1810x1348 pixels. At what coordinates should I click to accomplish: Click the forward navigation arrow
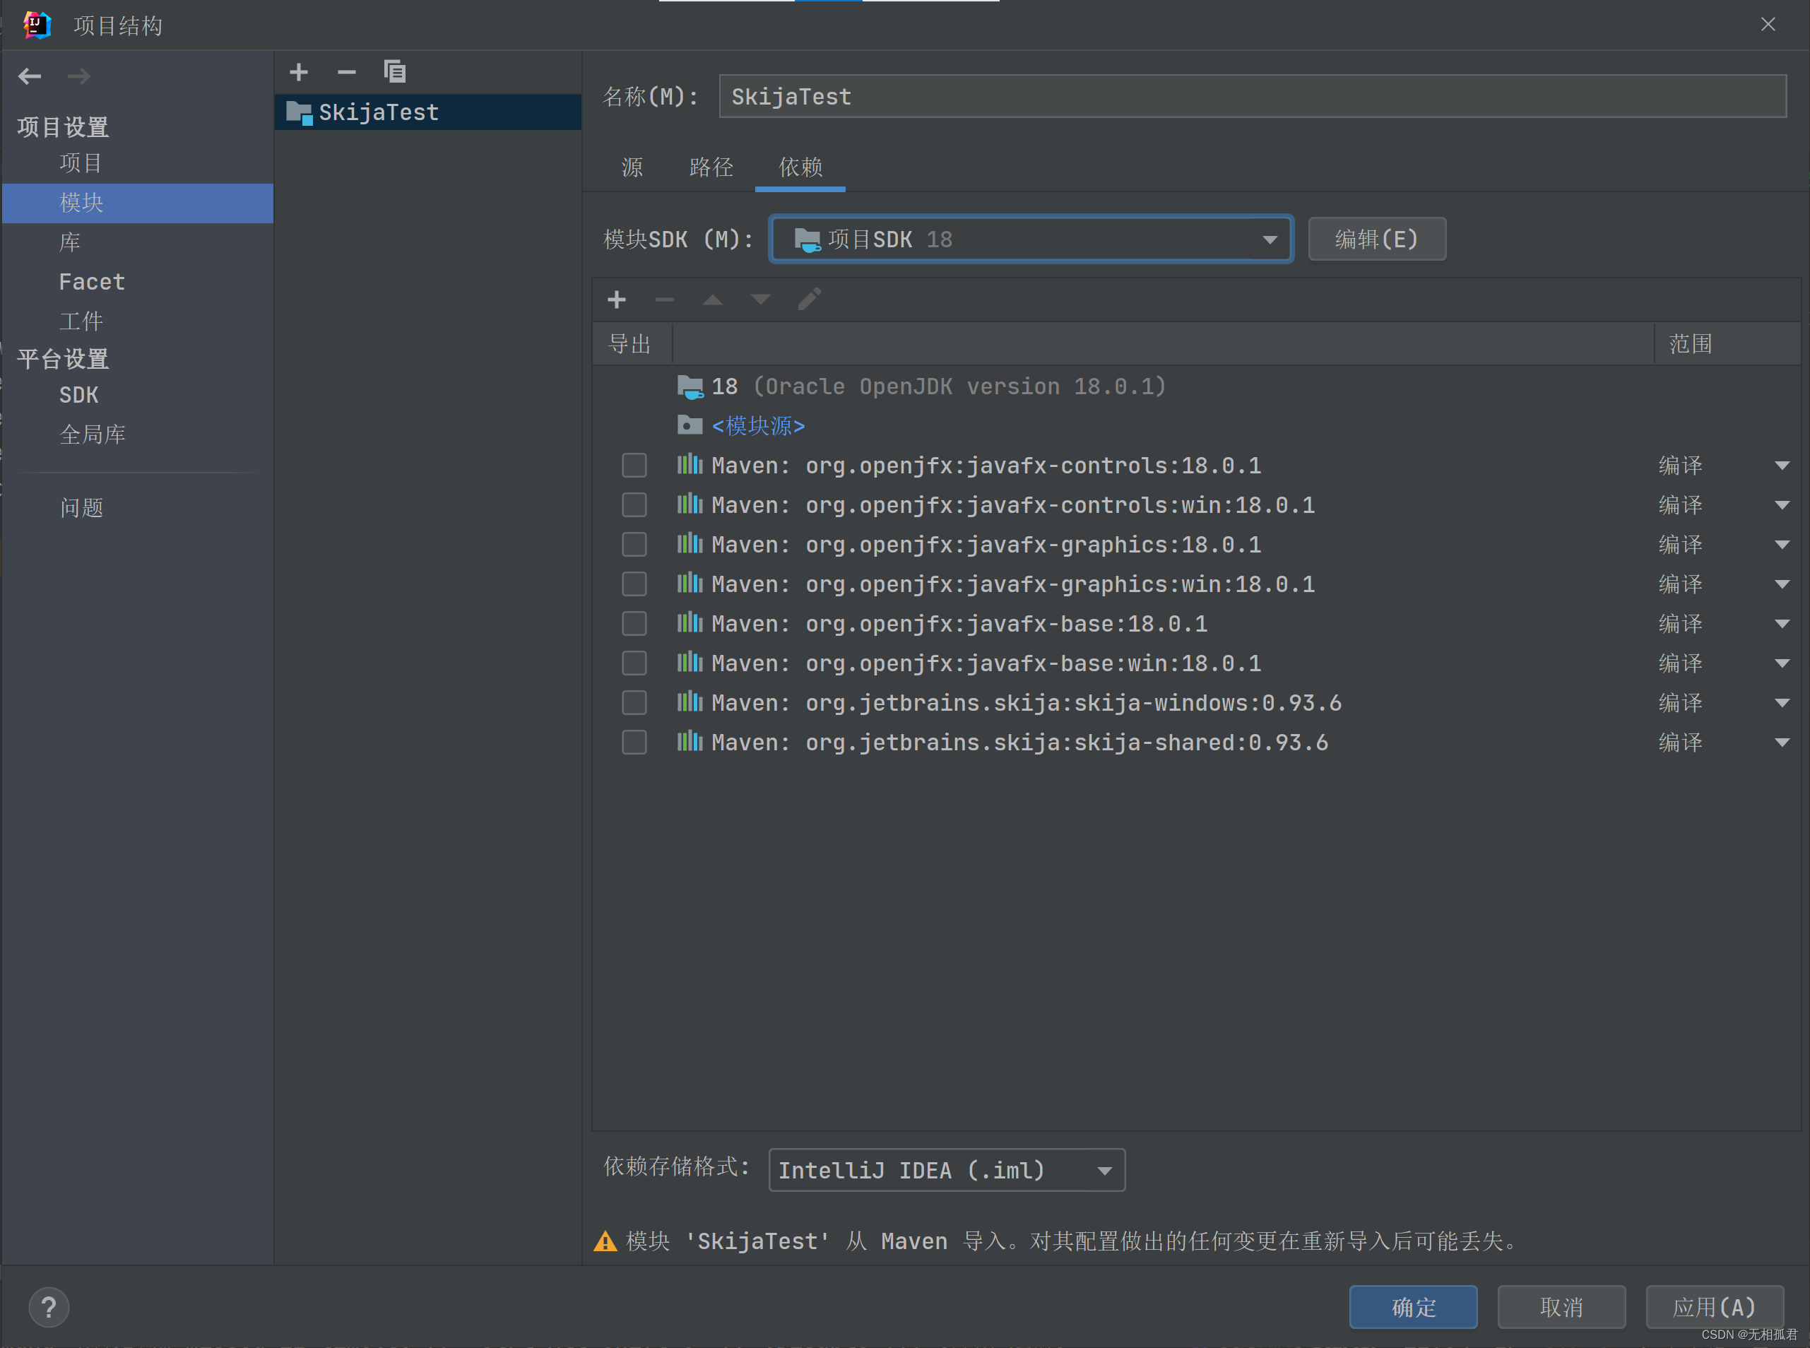pos(78,76)
